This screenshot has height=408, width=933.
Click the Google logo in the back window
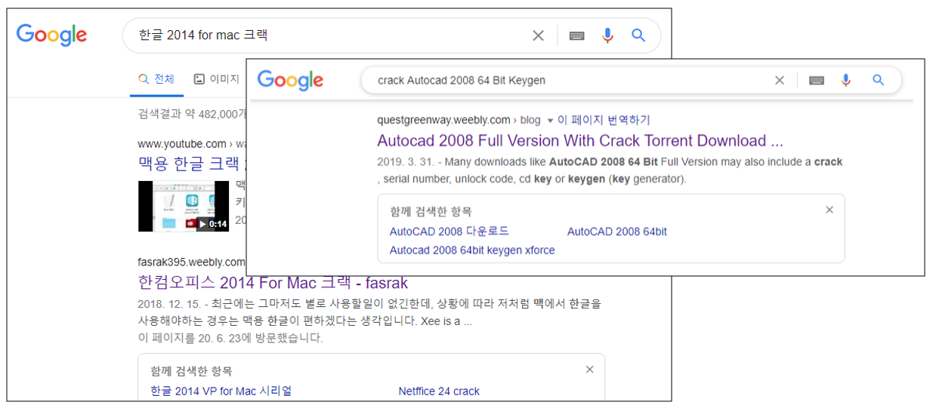51,35
